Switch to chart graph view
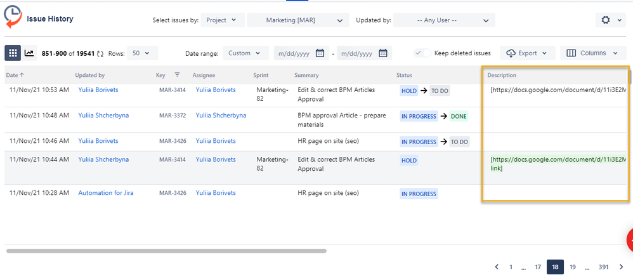The height and width of the screenshot is (280, 633). tap(29, 53)
